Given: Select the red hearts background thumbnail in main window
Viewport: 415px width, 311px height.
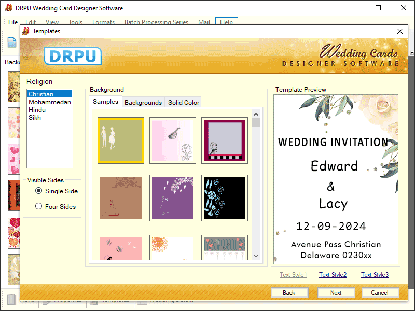Looking at the screenshot, I should pyautogui.click(x=14, y=233).
